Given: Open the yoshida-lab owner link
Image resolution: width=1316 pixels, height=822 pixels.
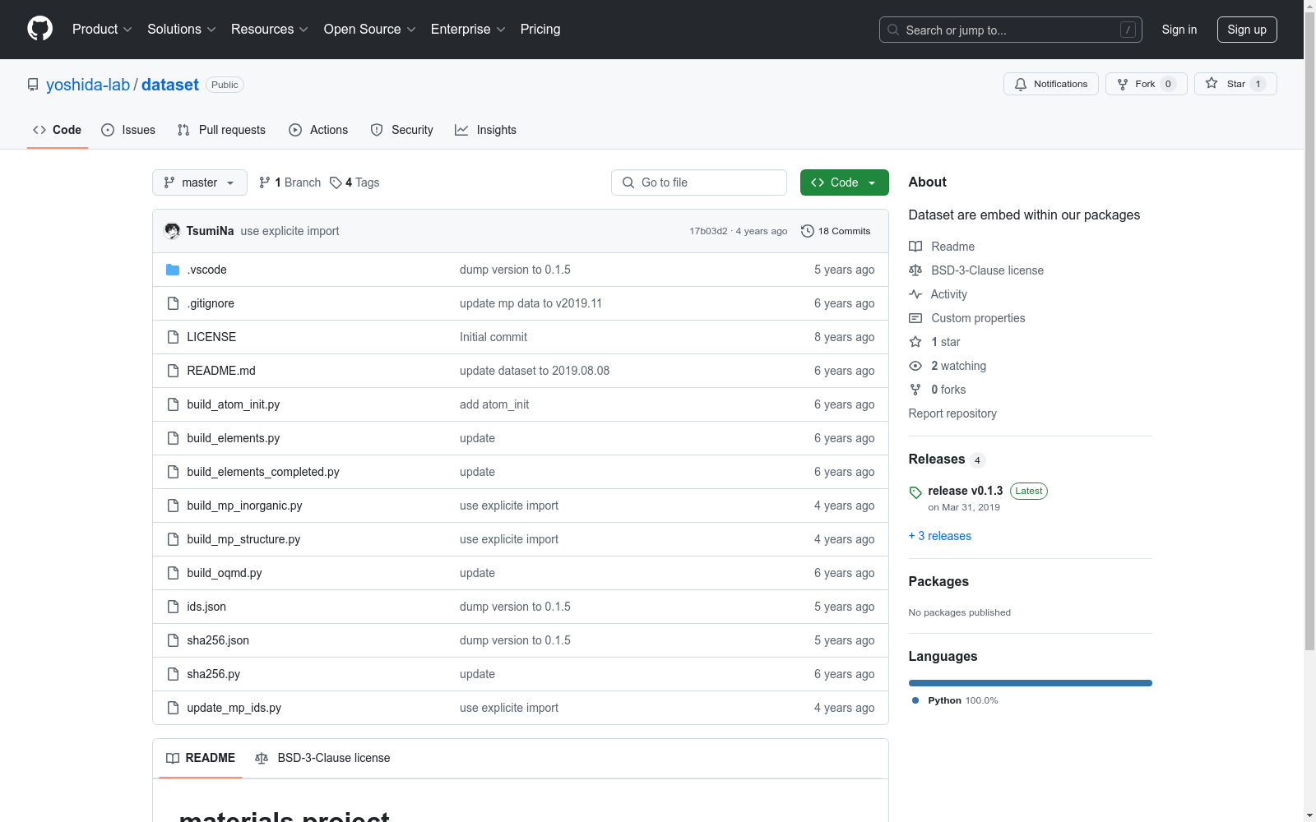Looking at the screenshot, I should [x=88, y=85].
